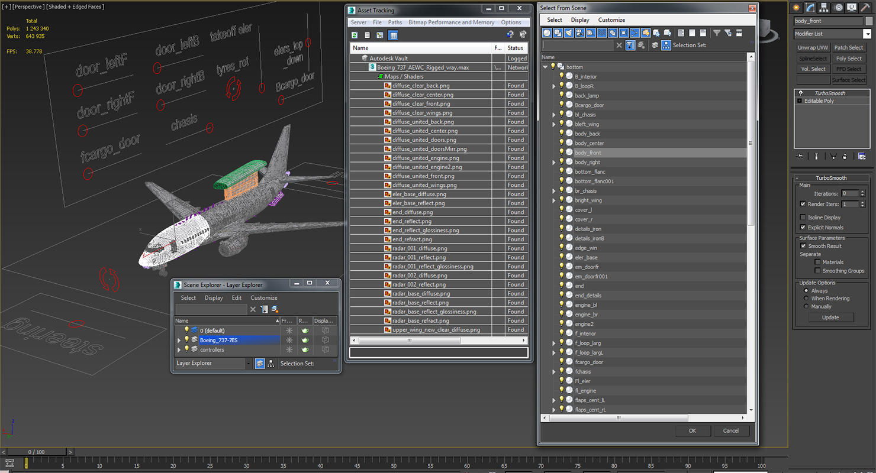876x473 pixels.
Task: Open the Display command panel tab
Action: 852,8
